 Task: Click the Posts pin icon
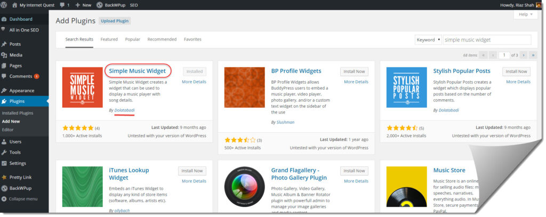(x=4, y=44)
